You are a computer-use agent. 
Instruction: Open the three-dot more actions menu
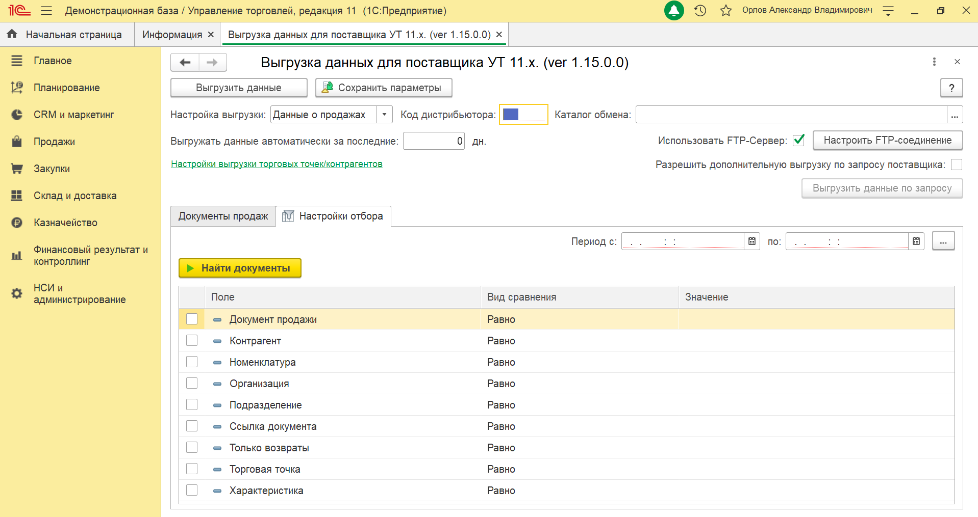coord(934,62)
